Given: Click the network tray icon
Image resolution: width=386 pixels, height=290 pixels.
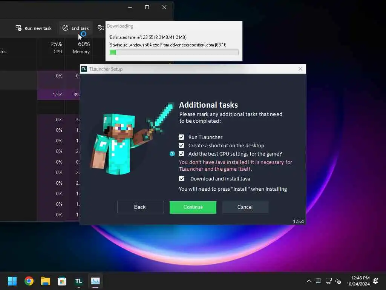Looking at the screenshot, I should pos(328,281).
